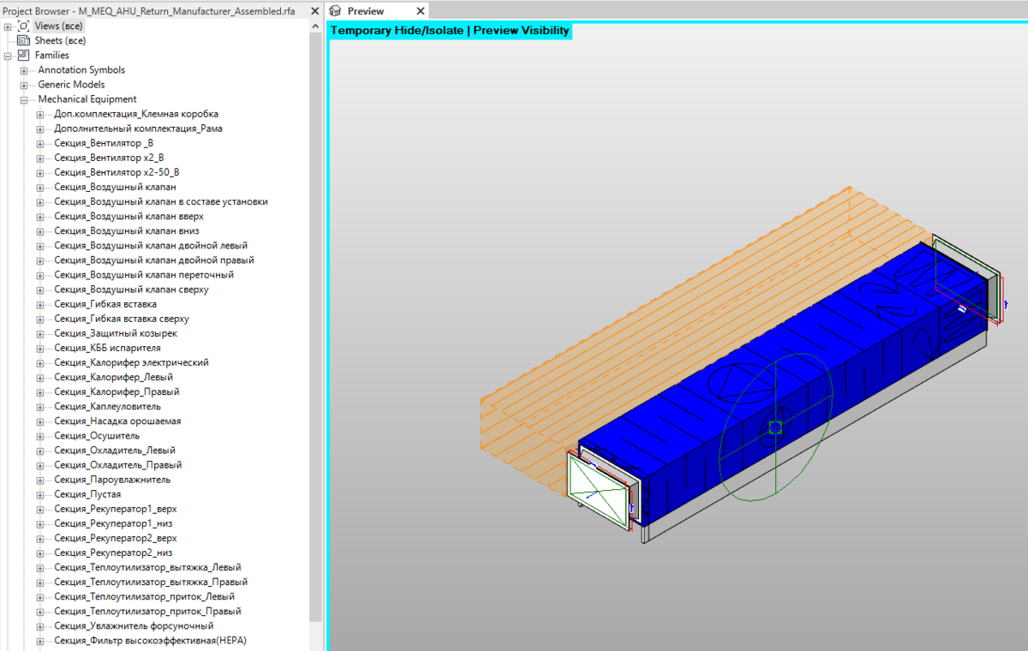The height and width of the screenshot is (651, 1028).
Task: Select Секция_Теплоутилизатор_приток_Правый
Action: [147, 611]
